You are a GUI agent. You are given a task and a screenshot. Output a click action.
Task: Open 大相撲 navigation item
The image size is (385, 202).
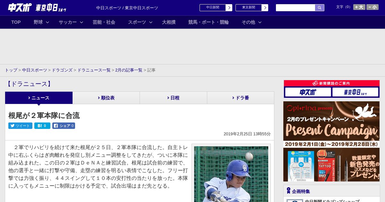[169, 22]
